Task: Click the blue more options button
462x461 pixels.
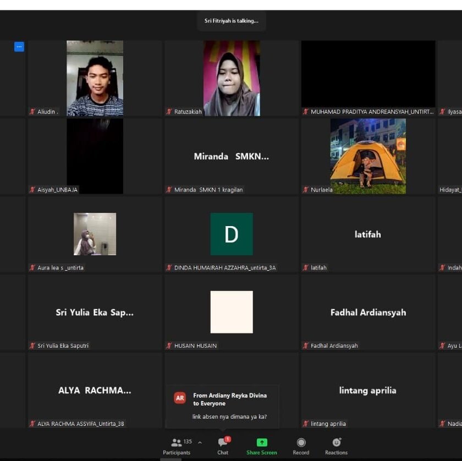Action: 19,47
